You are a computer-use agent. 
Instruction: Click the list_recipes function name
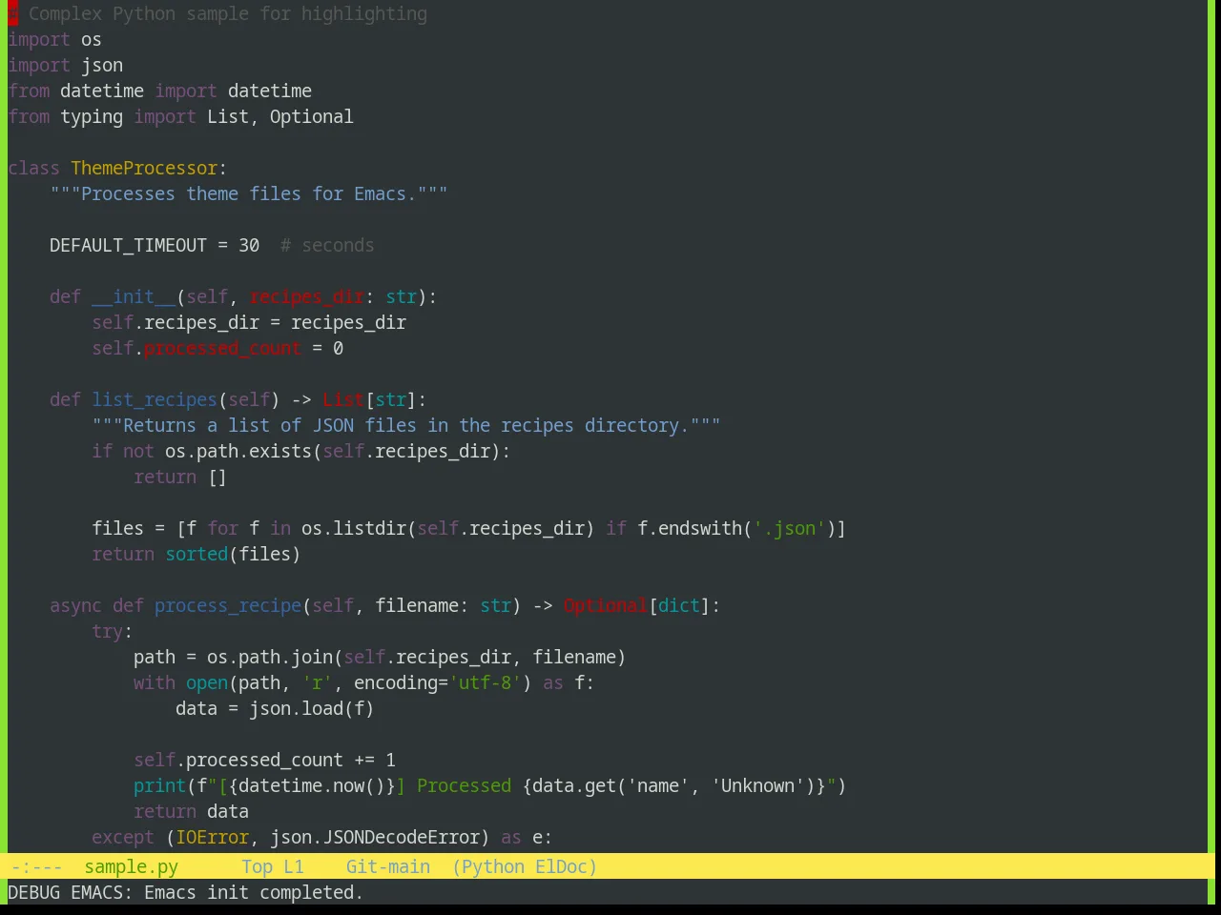pos(155,399)
